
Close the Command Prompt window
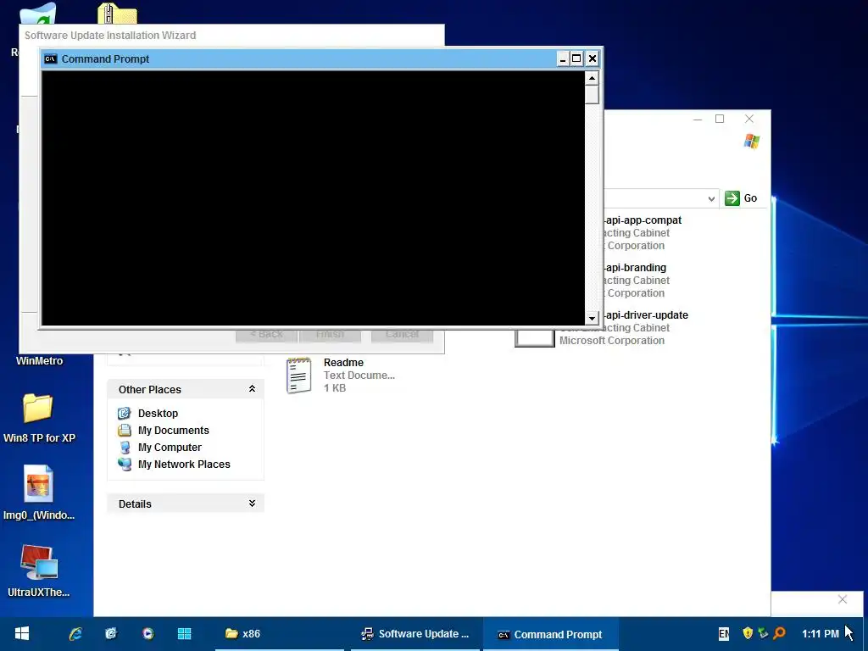(592, 58)
